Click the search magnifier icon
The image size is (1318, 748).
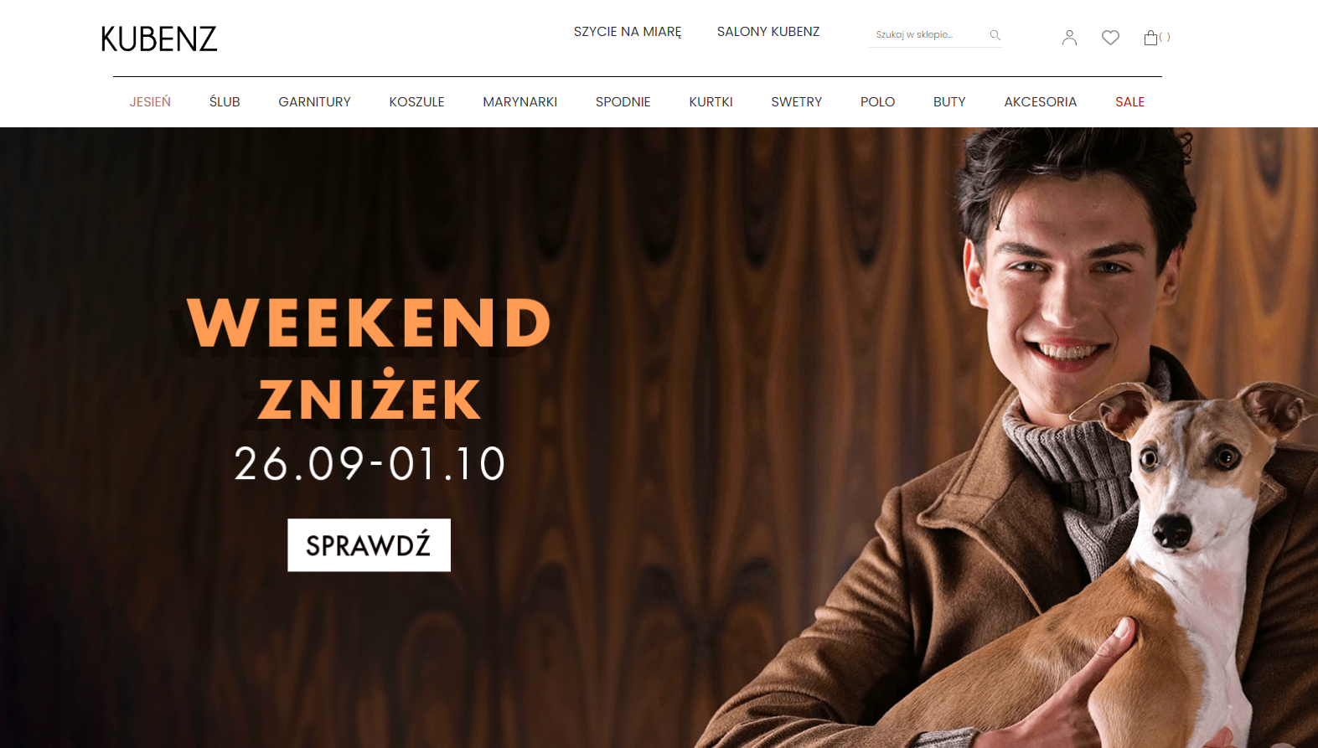(x=995, y=35)
